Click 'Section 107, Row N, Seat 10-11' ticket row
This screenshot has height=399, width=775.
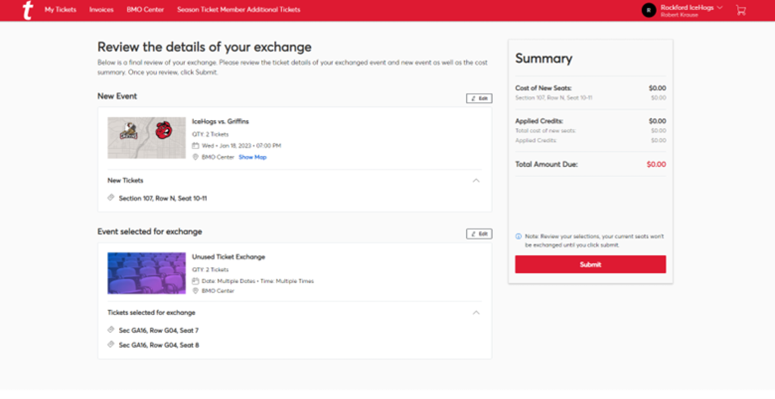[x=163, y=198]
